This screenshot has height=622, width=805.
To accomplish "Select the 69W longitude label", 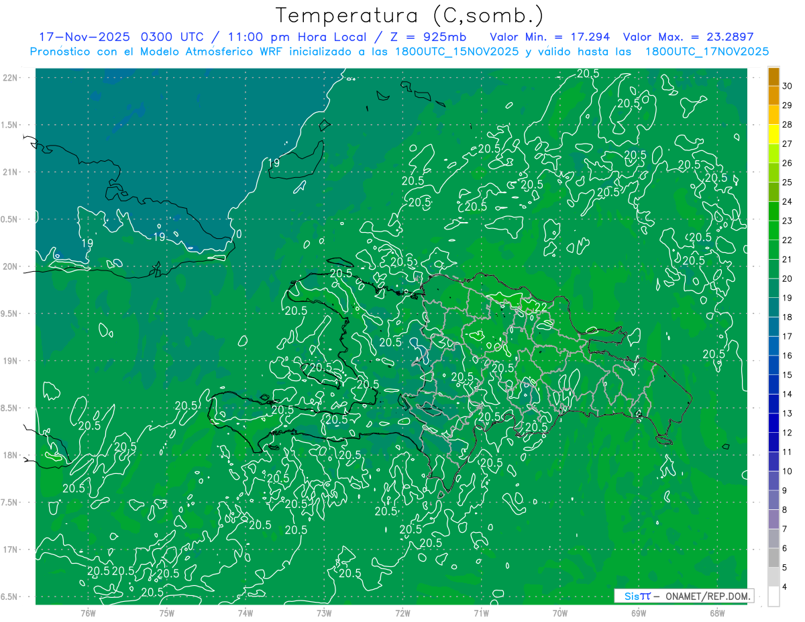I will 638,613.
